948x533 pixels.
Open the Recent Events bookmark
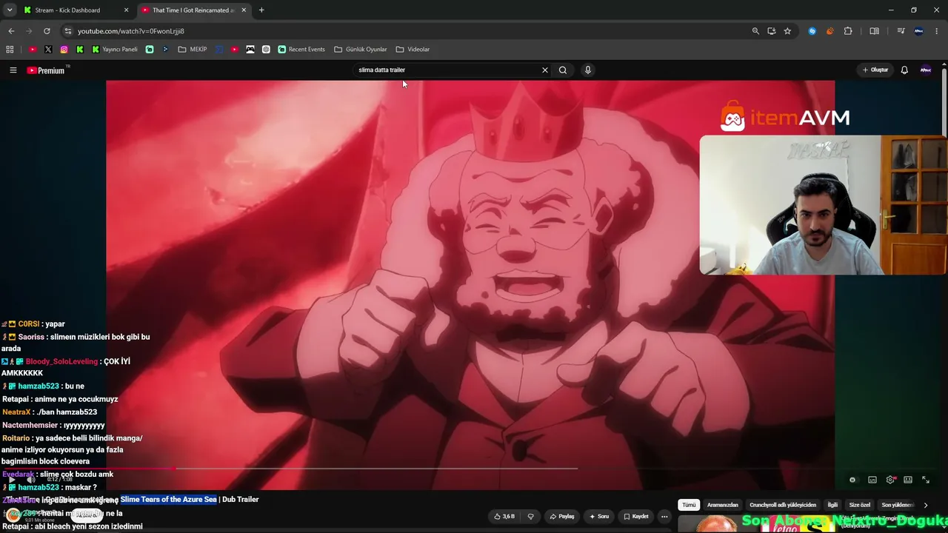tap(301, 50)
